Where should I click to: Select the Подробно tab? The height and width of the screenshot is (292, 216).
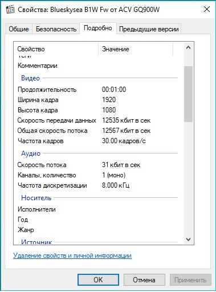98,28
